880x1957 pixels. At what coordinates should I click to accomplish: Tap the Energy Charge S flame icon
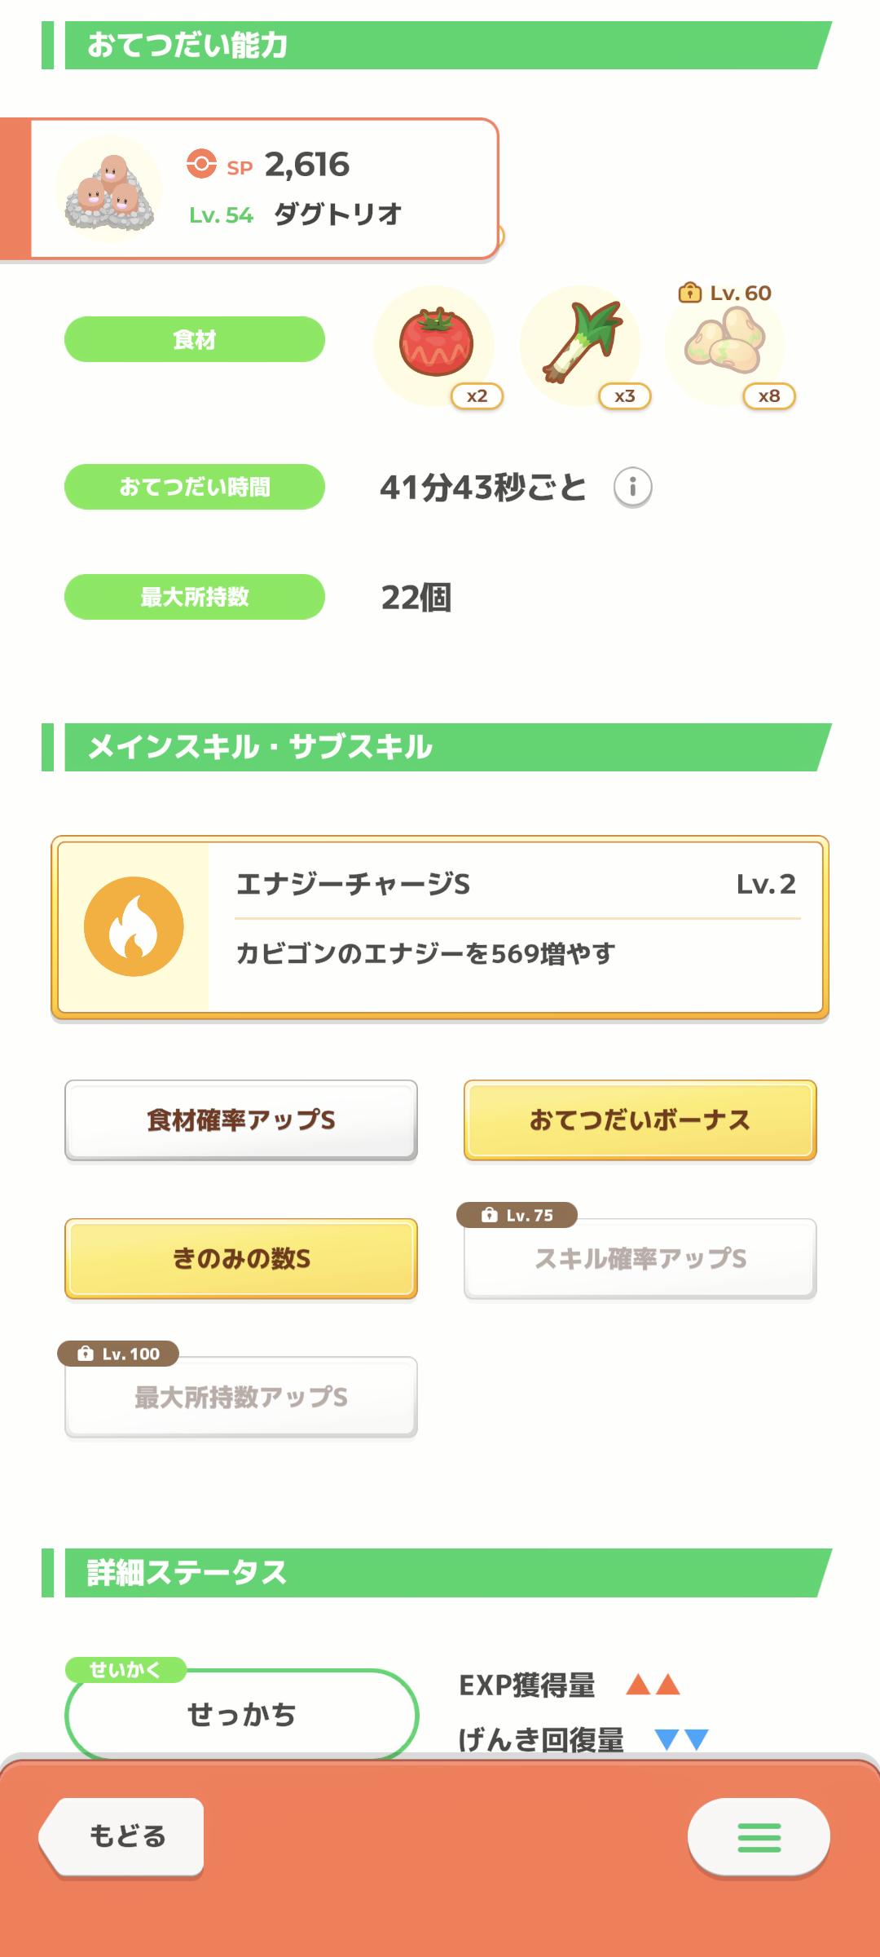[x=134, y=926]
